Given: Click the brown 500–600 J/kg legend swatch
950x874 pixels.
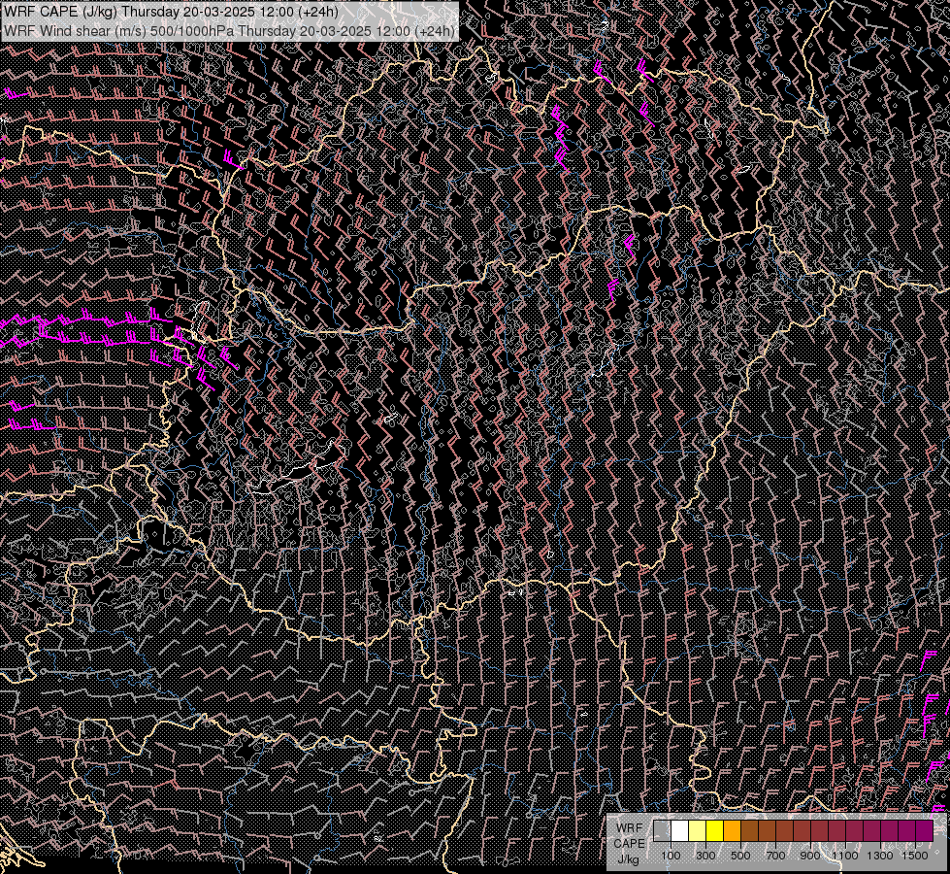Looking at the screenshot, I should click(x=749, y=831).
